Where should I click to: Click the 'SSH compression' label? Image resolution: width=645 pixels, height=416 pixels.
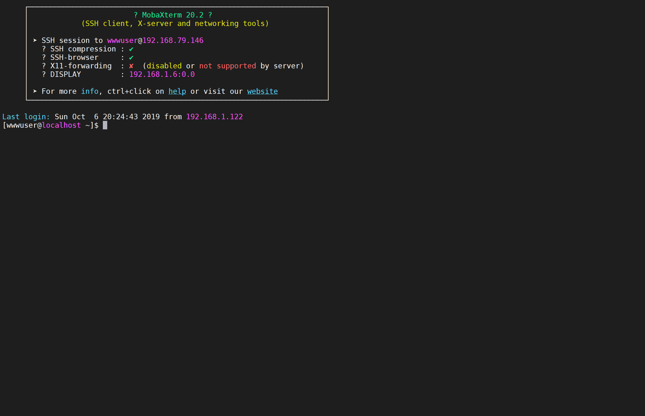83,49
